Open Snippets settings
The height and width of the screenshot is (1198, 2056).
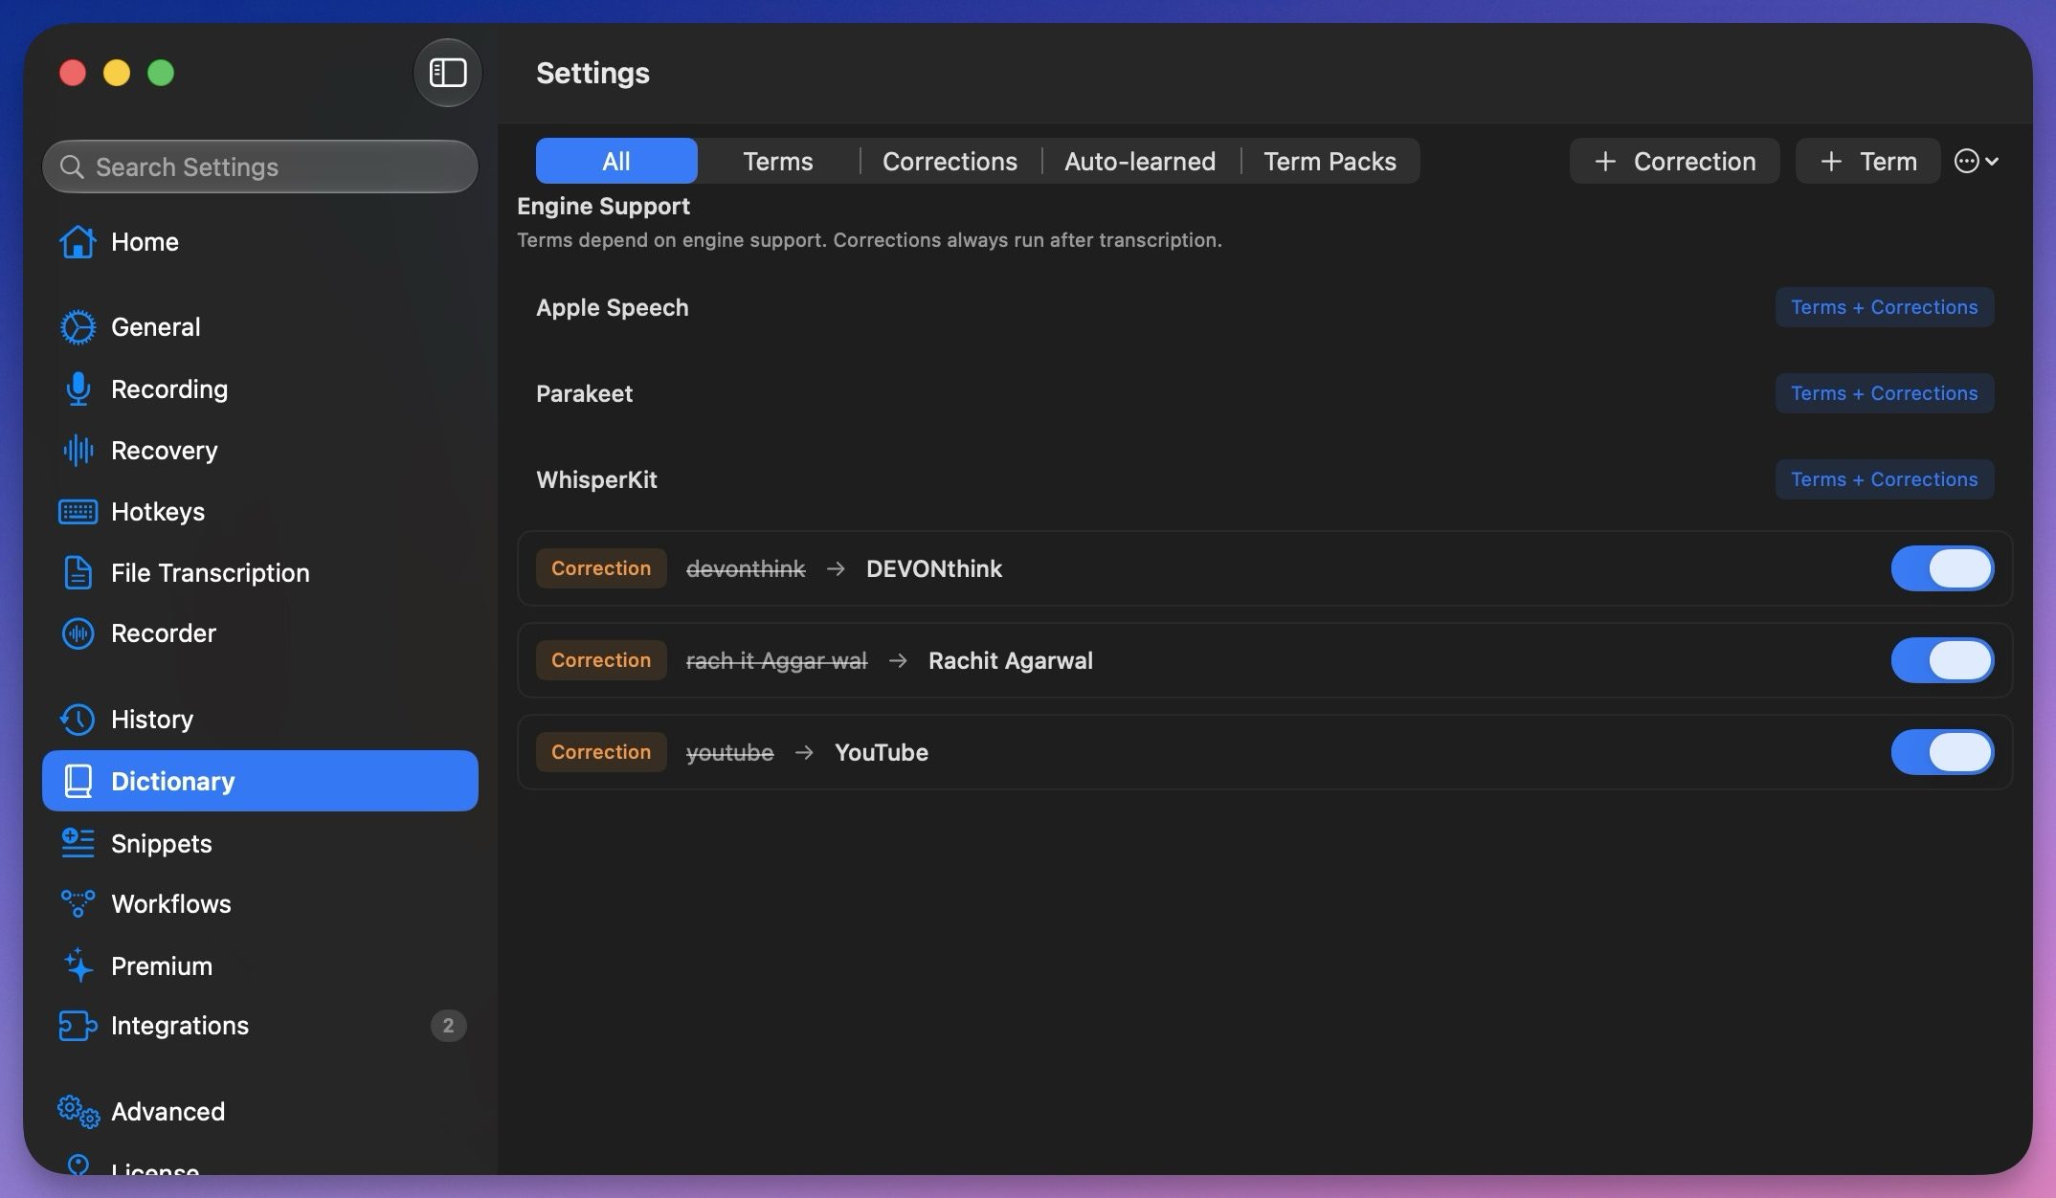pos(260,843)
